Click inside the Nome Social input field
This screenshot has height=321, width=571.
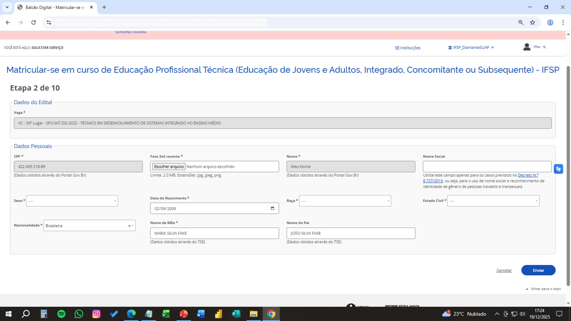pos(487,166)
